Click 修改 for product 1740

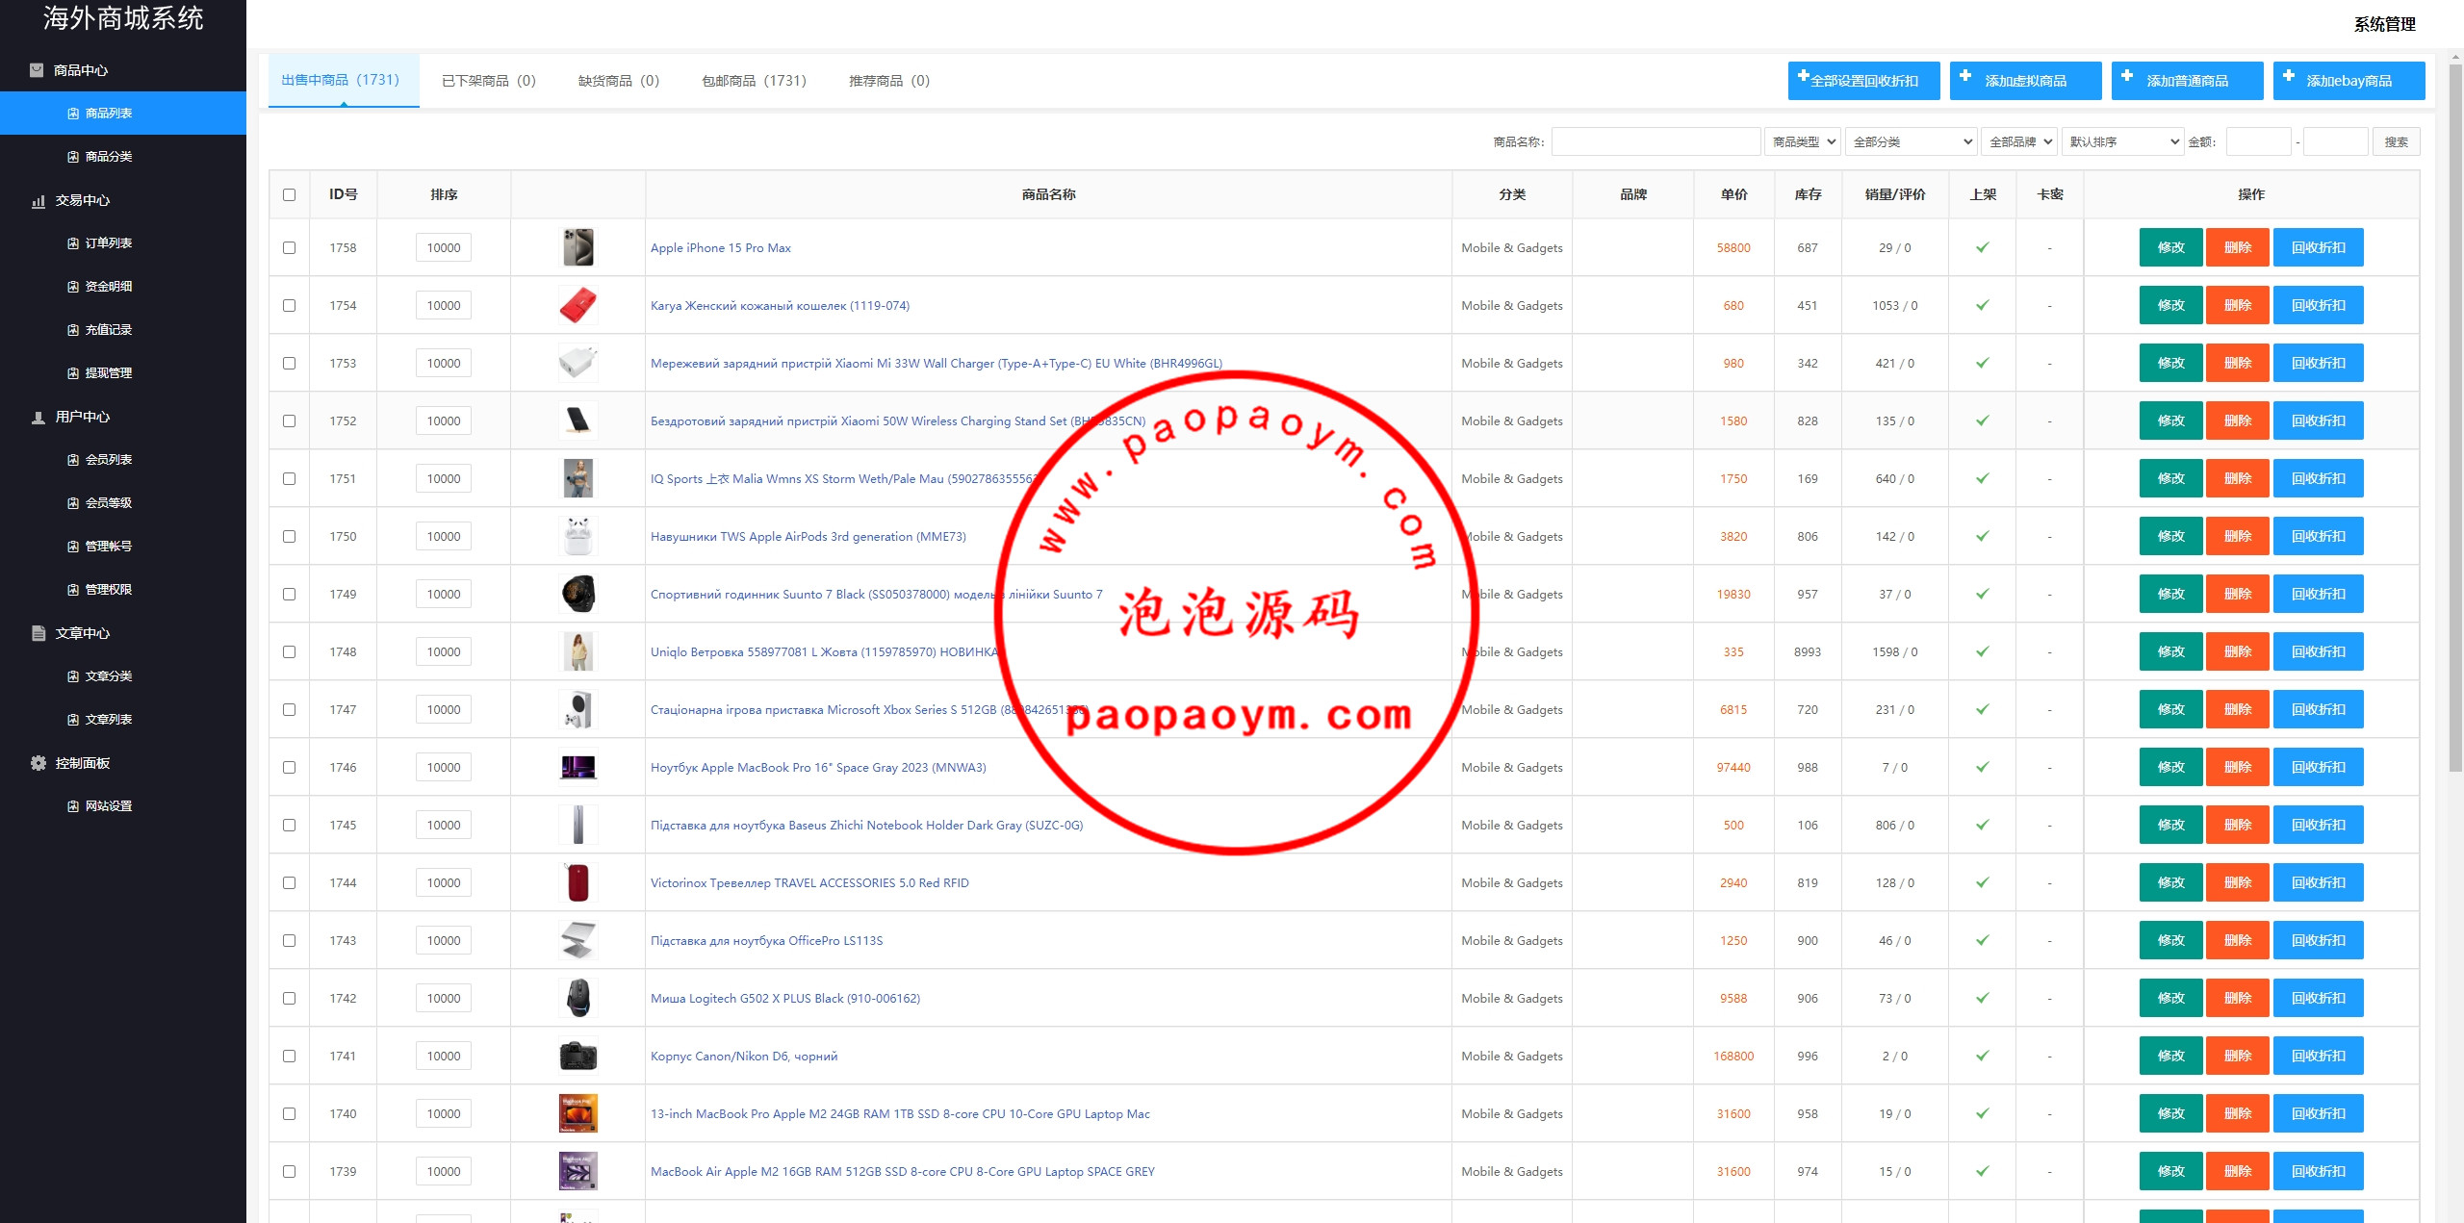pyautogui.click(x=2171, y=1113)
